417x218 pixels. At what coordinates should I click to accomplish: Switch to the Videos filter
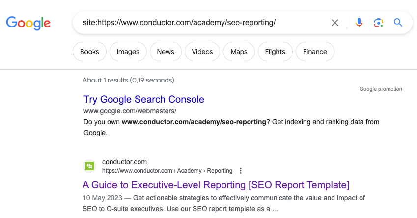pyautogui.click(x=202, y=52)
